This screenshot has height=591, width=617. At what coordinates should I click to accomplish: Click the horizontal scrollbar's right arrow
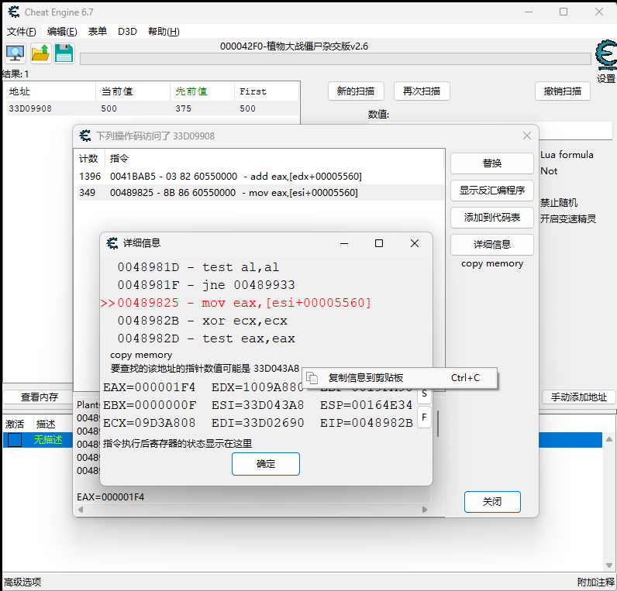[x=425, y=510]
